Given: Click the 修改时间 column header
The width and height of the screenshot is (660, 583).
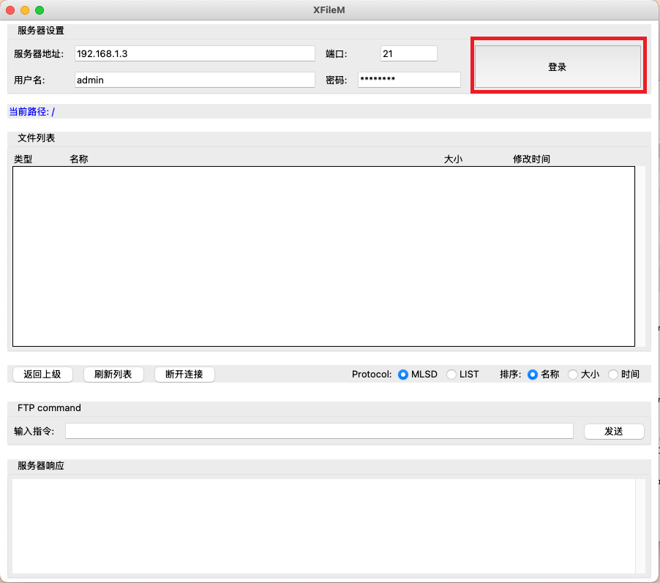Looking at the screenshot, I should 531,159.
